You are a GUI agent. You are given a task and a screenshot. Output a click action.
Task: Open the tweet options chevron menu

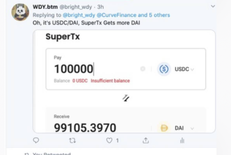[213, 6]
